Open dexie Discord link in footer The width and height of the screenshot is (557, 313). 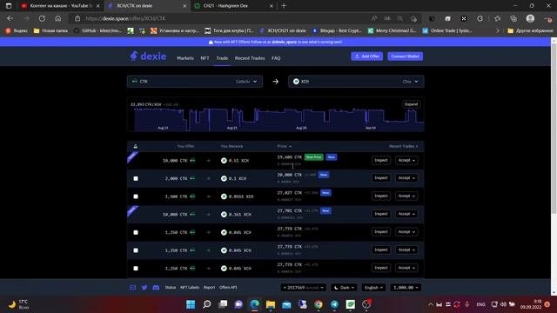click(x=156, y=288)
